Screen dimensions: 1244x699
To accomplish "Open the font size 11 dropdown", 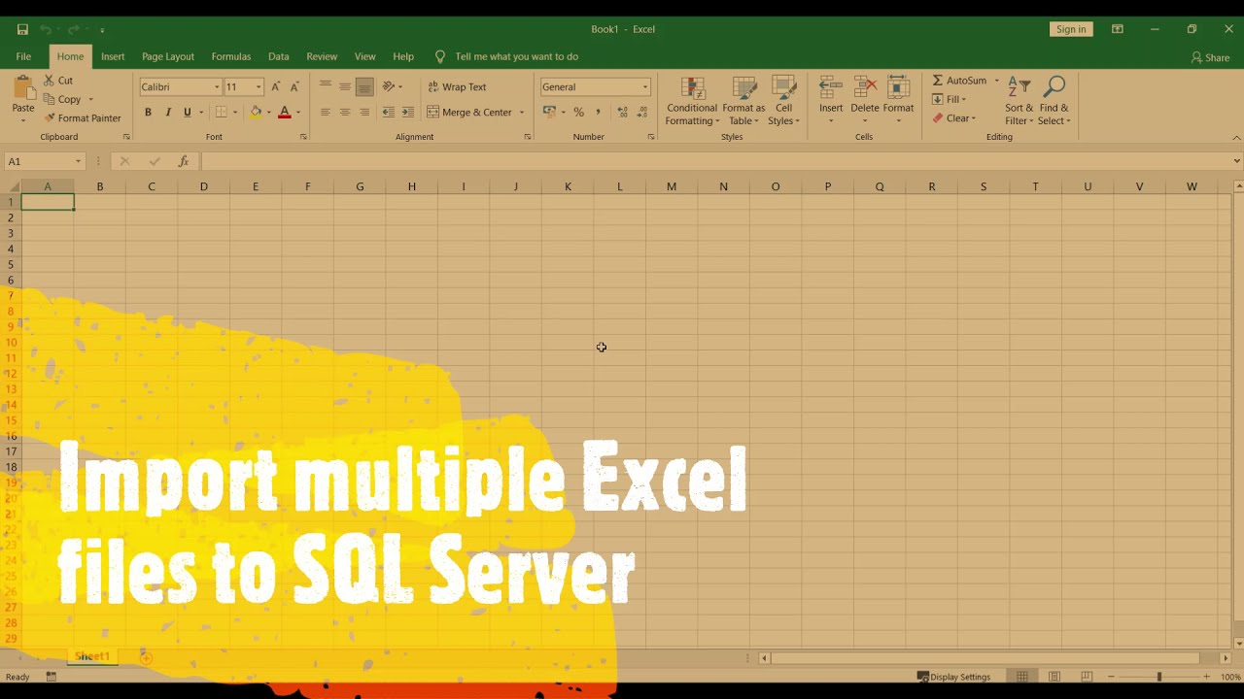I will click(259, 87).
